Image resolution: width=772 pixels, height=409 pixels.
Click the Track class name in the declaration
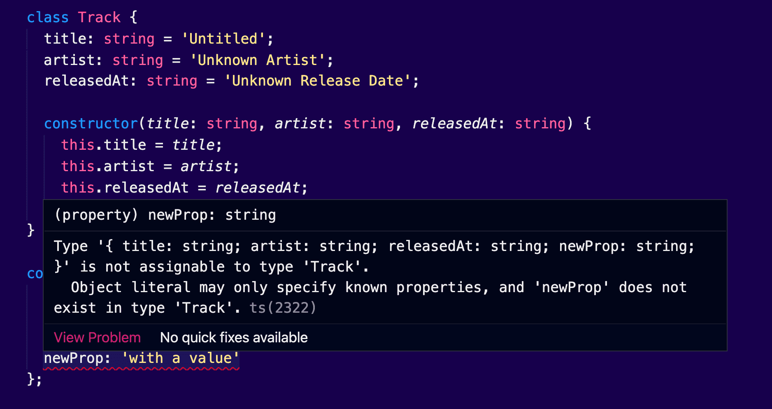pyautogui.click(x=99, y=17)
